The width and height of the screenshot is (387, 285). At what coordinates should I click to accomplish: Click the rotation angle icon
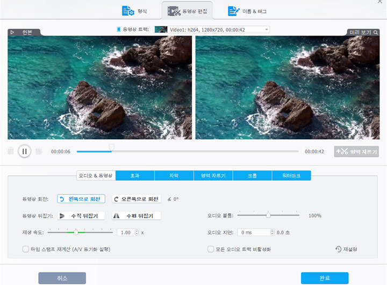click(169, 199)
